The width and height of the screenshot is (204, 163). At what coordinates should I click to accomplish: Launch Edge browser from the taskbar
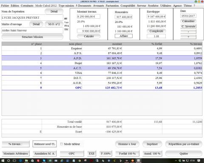20,160
